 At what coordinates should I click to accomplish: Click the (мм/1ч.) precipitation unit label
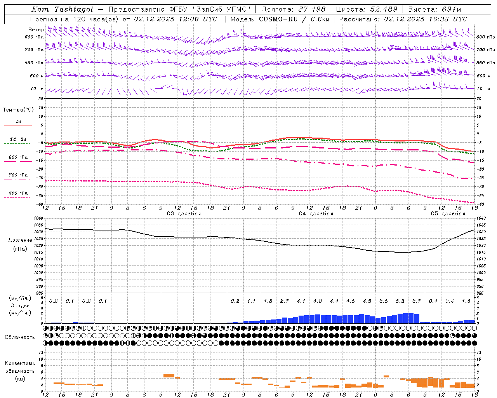click(x=20, y=312)
